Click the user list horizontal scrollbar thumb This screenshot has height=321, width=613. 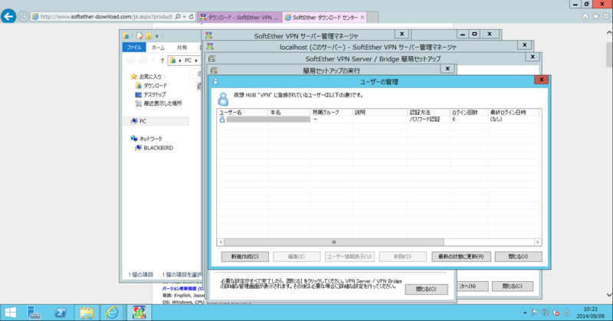[x=334, y=242]
